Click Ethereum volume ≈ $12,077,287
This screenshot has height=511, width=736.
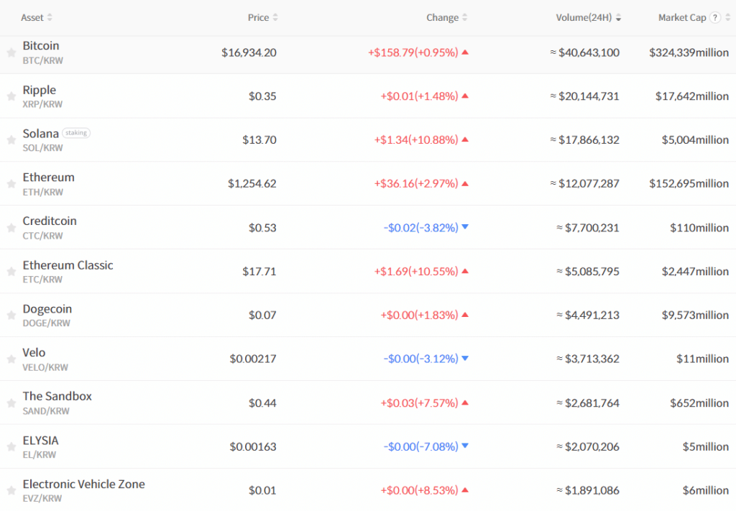click(585, 183)
